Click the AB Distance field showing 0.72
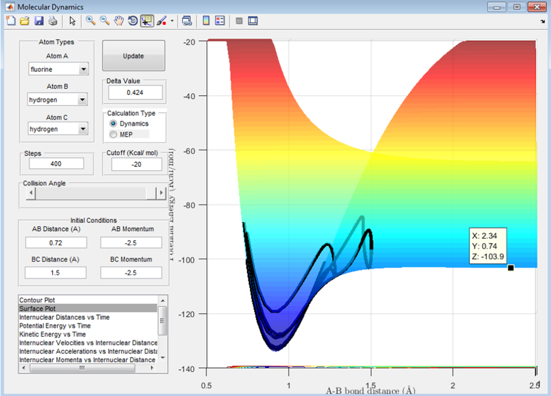 (x=56, y=243)
